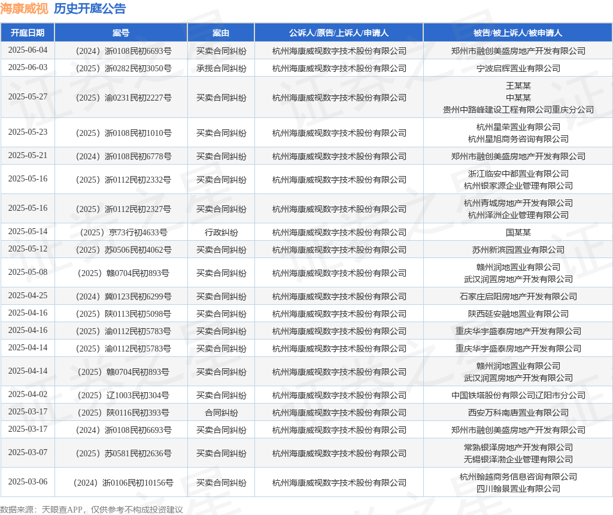The width and height of the screenshot is (613, 515).
Task: Click defendant 杭州星旭商务咨询有限公司
Action: pos(518,139)
